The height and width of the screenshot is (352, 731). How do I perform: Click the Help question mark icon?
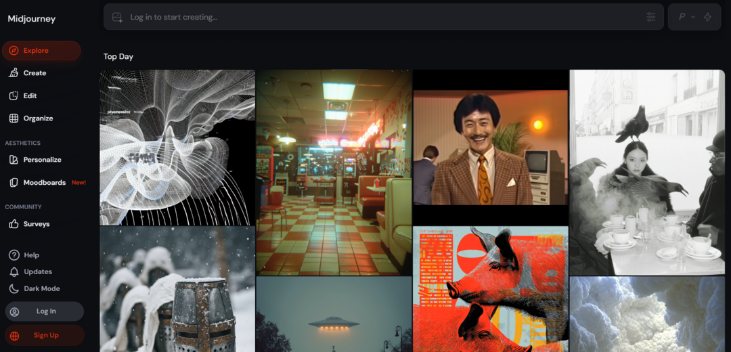click(14, 255)
